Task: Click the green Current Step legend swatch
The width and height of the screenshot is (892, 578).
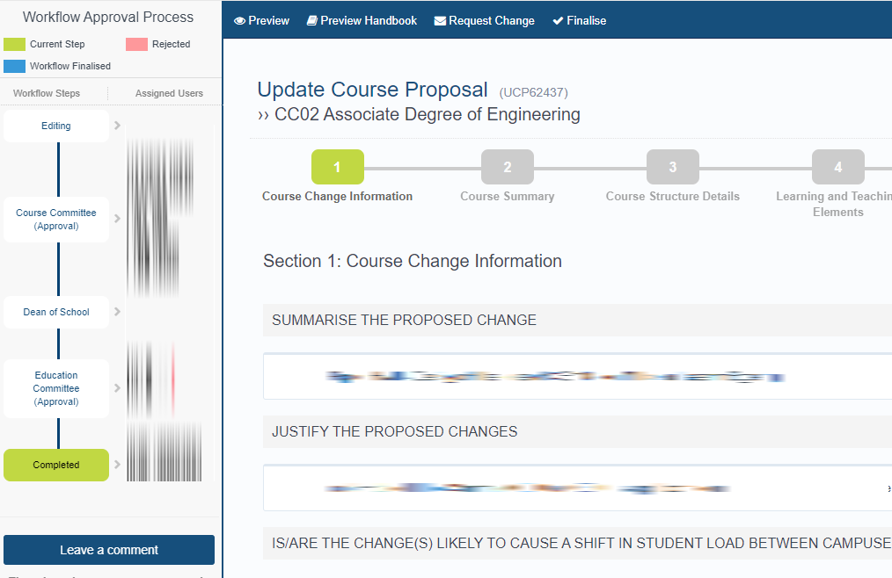Action: (14, 44)
